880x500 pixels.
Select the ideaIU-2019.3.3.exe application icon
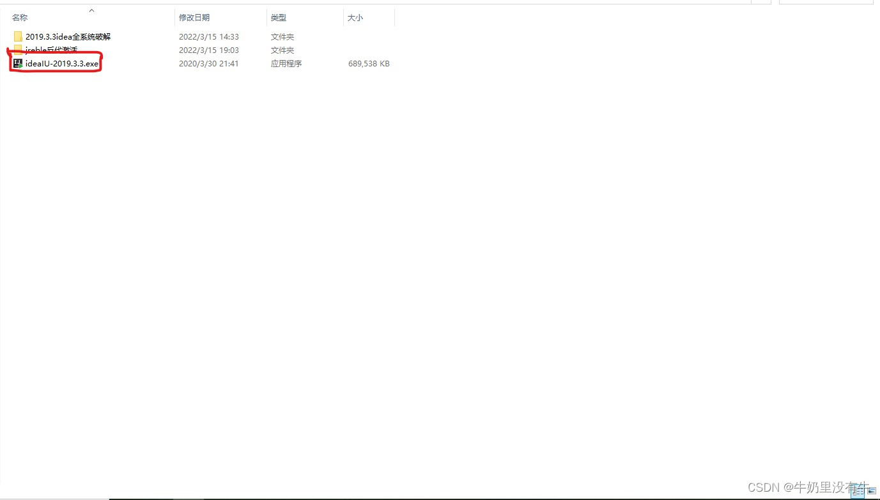[x=18, y=64]
